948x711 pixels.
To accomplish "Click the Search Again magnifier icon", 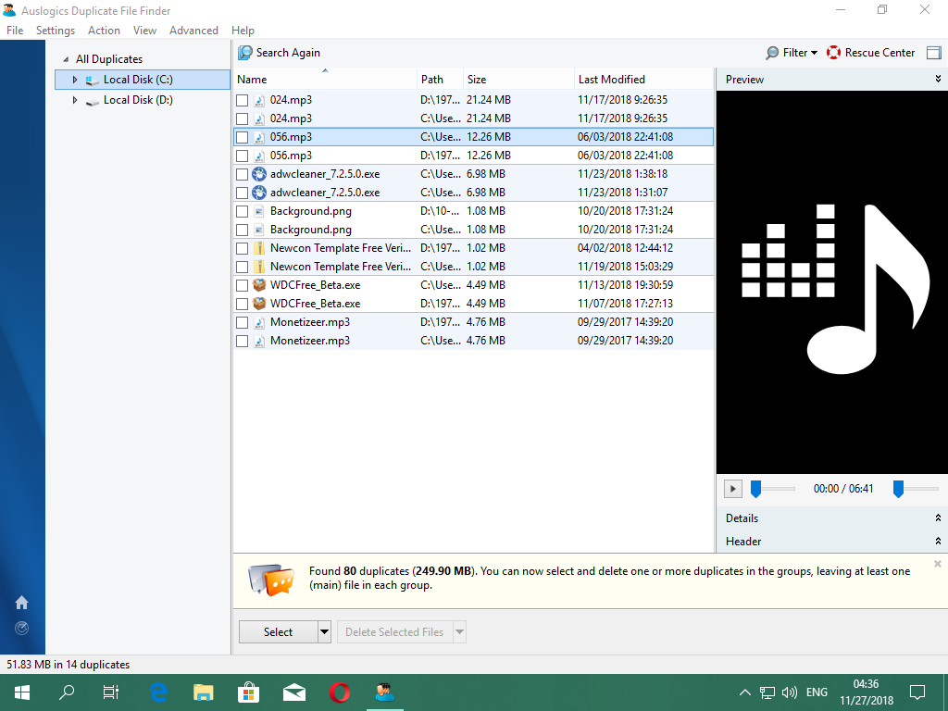I will (244, 53).
